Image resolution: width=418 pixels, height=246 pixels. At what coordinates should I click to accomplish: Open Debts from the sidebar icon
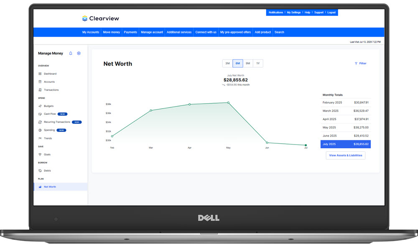tap(40, 171)
